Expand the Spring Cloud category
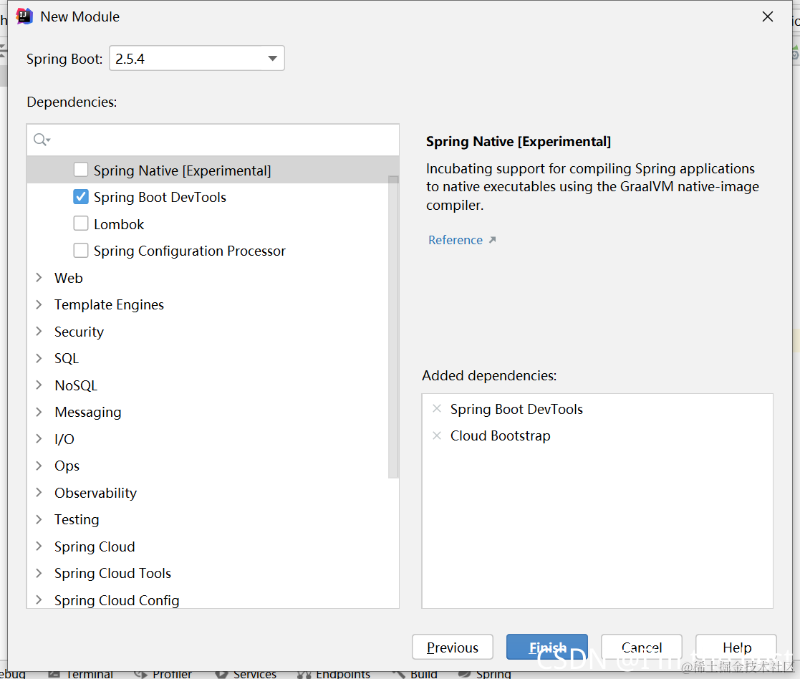Screen dimensions: 800x679 39,546
